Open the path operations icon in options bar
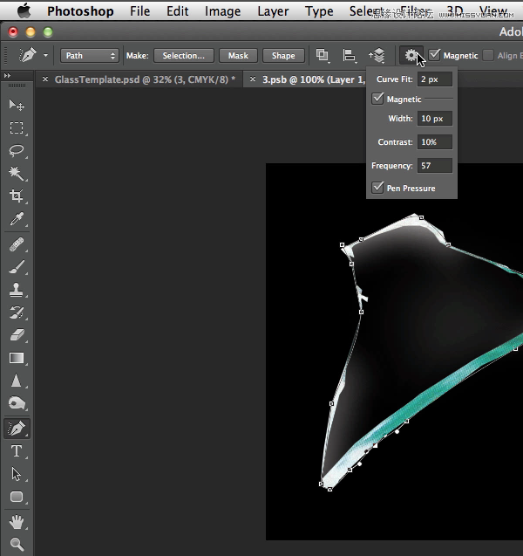This screenshot has width=523, height=556. (323, 55)
